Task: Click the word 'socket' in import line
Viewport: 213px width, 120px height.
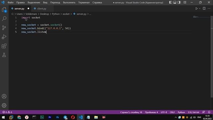Action: [36, 18]
